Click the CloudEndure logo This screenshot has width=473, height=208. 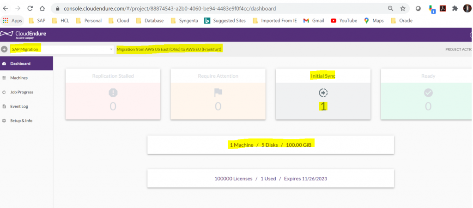coord(24,35)
